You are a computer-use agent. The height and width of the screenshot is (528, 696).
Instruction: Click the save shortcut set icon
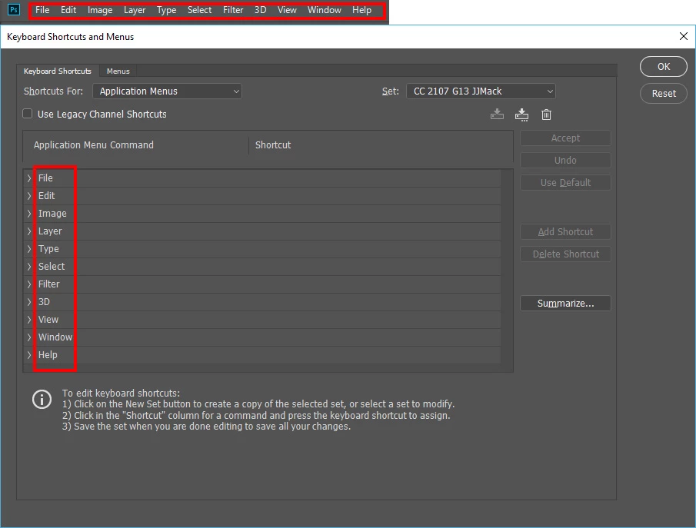(497, 115)
